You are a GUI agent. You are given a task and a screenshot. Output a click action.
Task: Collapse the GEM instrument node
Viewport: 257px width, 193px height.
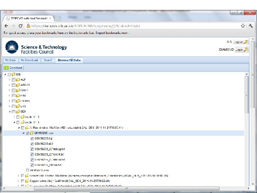(x=10, y=112)
